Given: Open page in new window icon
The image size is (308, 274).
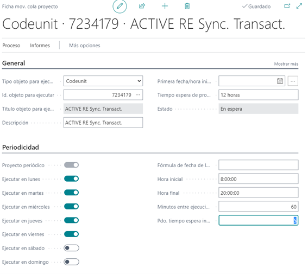Looking at the screenshot, I should [287, 6].
